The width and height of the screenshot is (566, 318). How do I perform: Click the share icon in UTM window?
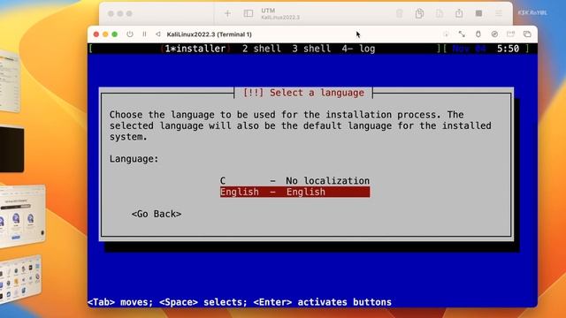459,14
